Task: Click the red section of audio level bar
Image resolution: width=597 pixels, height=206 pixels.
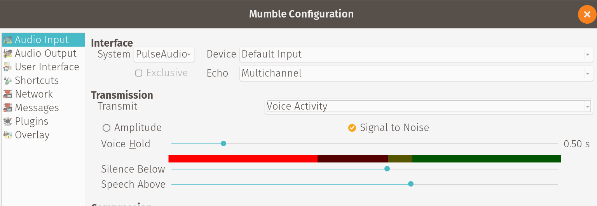Action: click(243, 159)
